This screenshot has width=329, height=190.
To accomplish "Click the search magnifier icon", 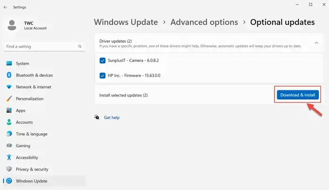I will (80, 47).
